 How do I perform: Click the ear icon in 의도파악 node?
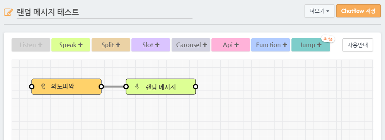point(43,87)
